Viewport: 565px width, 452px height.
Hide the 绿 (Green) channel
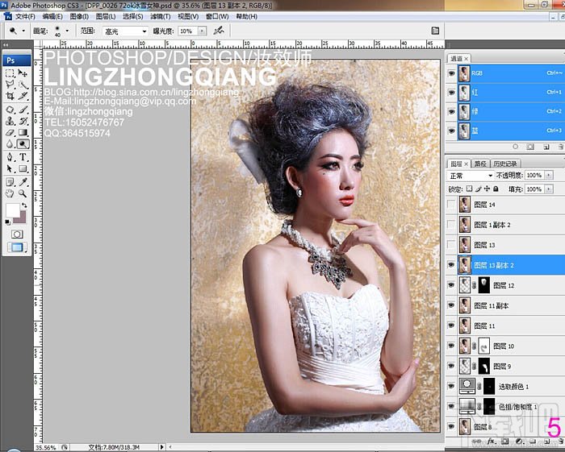451,111
